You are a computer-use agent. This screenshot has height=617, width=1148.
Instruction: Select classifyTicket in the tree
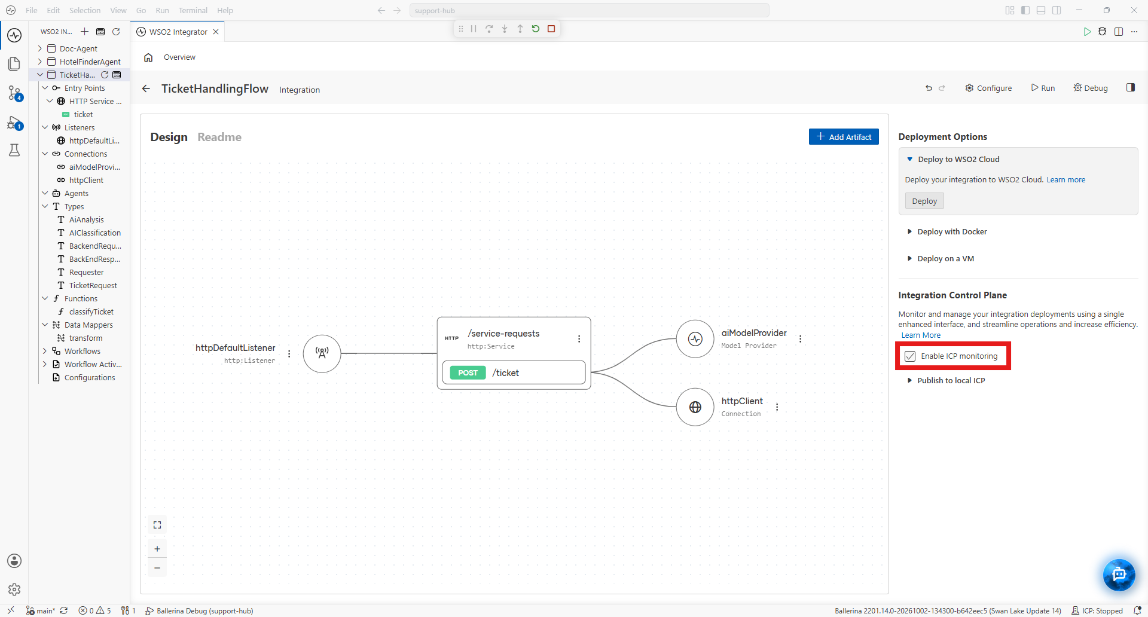pyautogui.click(x=91, y=311)
